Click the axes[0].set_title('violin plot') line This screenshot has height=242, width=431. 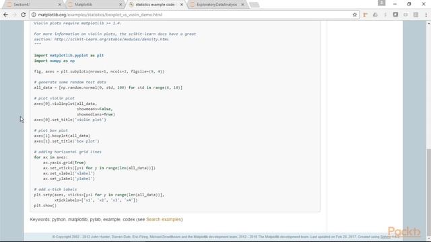click(x=70, y=120)
